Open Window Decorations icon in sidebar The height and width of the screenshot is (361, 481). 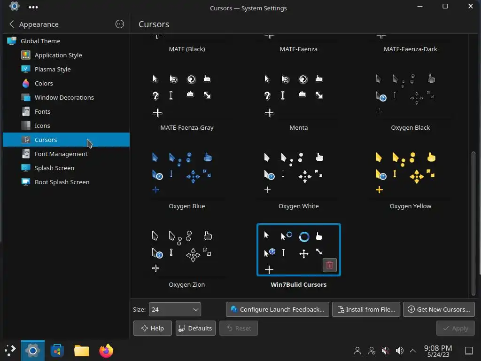click(26, 98)
